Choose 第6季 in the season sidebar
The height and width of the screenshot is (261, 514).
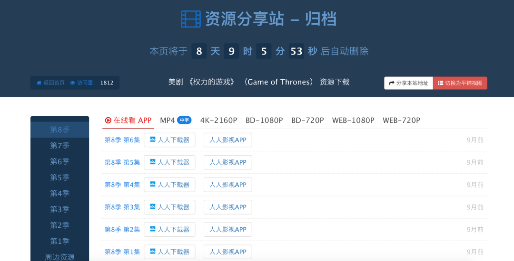pos(59,161)
